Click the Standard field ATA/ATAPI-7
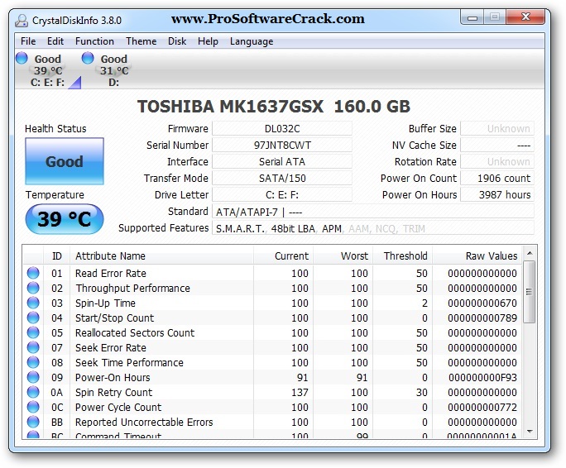Viewport: 566px width, 468px height. click(373, 212)
